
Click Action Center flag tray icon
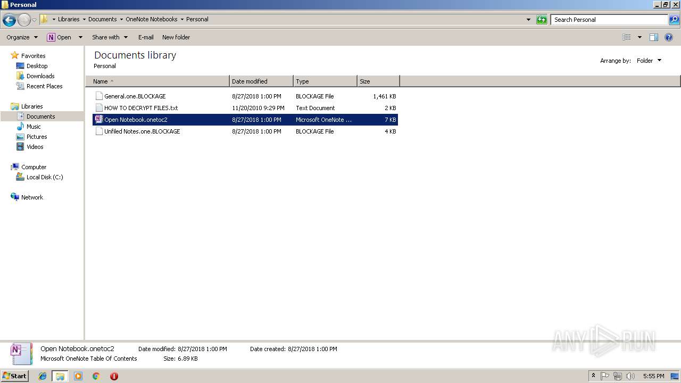pos(605,376)
